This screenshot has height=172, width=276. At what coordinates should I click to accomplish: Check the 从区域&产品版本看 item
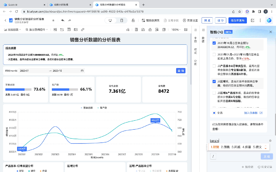(214, 93)
